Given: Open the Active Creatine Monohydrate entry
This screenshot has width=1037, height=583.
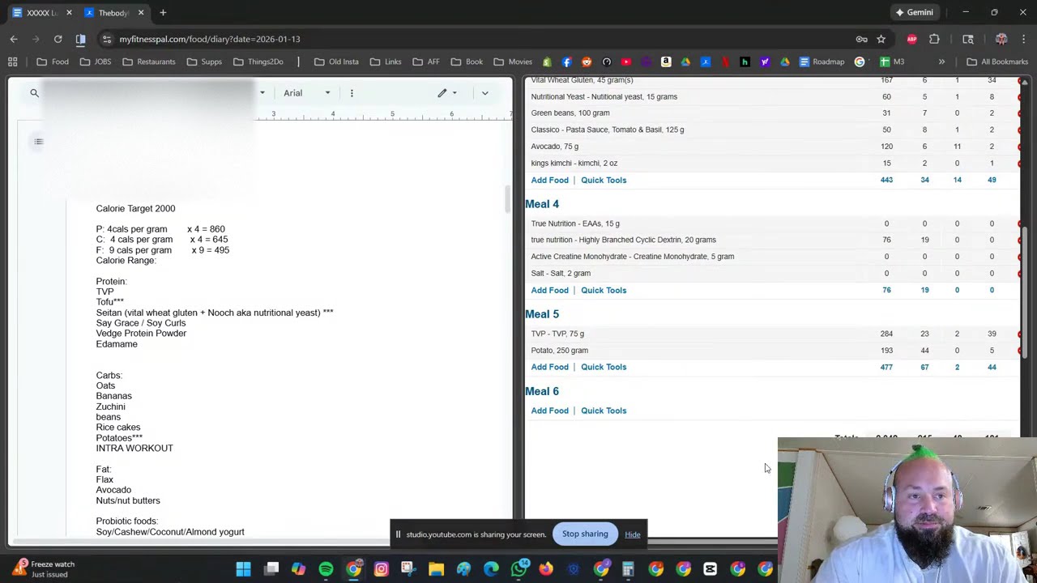Looking at the screenshot, I should pyautogui.click(x=633, y=257).
